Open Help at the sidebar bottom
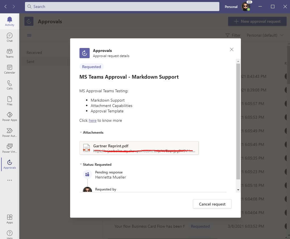This screenshot has height=239, width=290. [10, 234]
